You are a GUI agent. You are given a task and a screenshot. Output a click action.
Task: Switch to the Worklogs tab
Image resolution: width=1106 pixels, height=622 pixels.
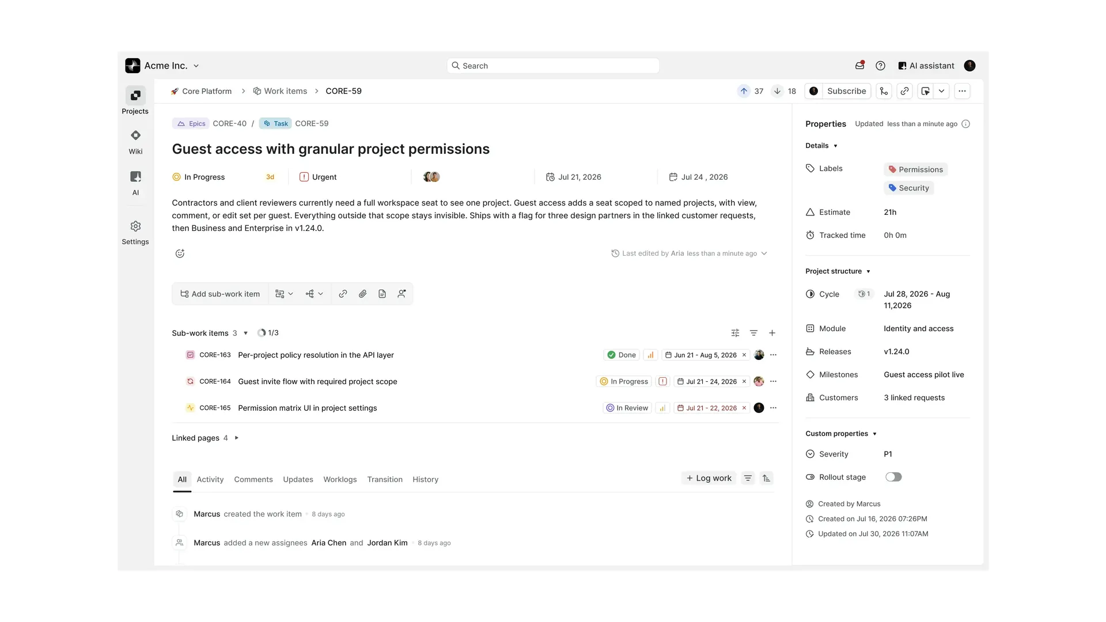click(x=340, y=479)
